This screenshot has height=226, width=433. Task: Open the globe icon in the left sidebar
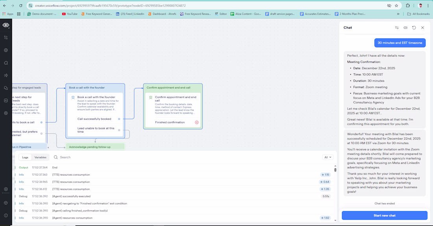(x=6, y=50)
